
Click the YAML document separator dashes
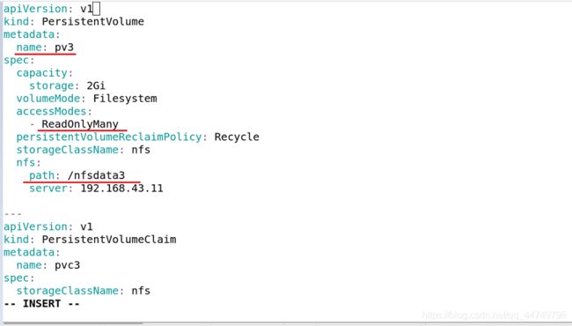click(13, 214)
